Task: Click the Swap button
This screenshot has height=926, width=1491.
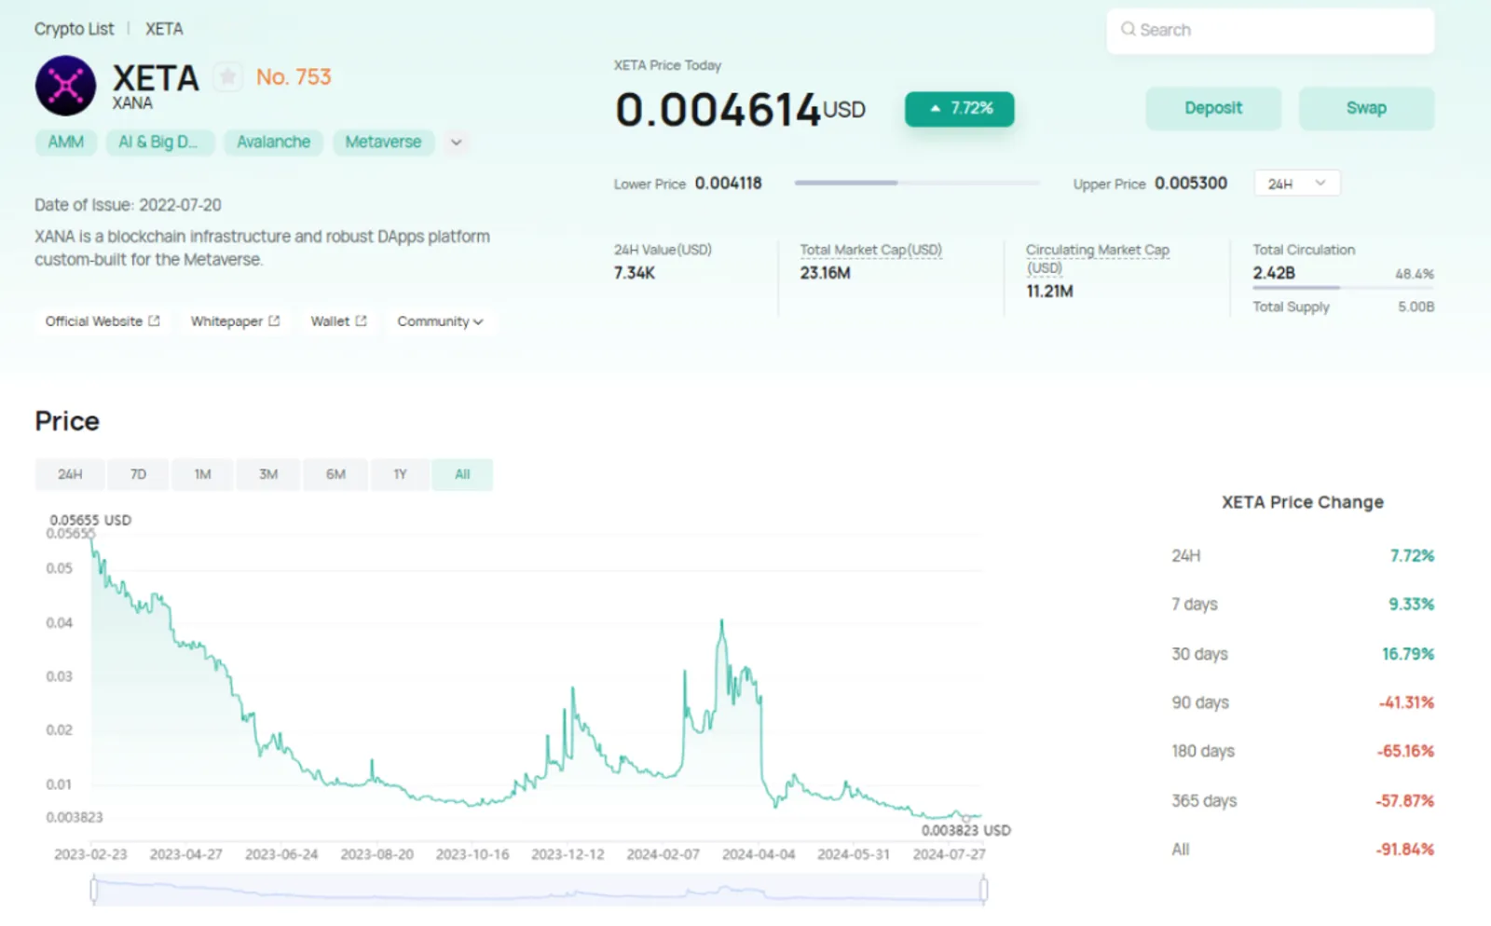Action: point(1366,108)
